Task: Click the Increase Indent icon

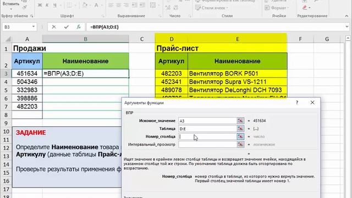Action: pyautogui.click(x=142, y=5)
